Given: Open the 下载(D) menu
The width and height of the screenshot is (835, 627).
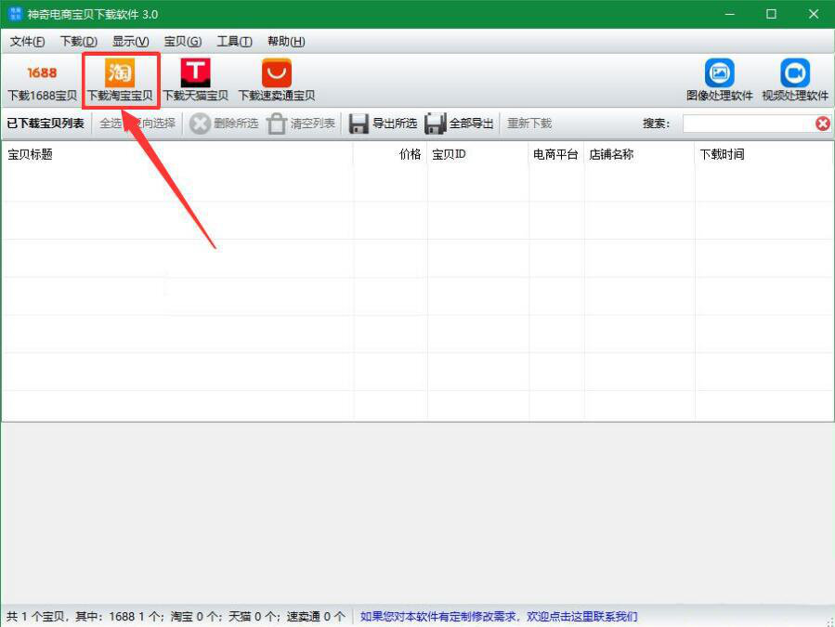Looking at the screenshot, I should (x=78, y=42).
